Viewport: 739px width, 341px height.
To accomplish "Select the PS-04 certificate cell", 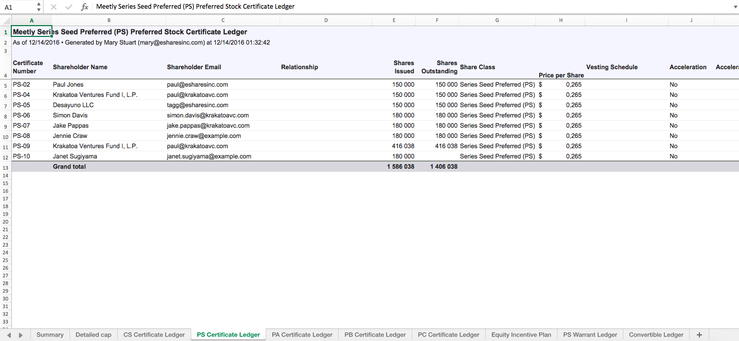I will coord(32,95).
